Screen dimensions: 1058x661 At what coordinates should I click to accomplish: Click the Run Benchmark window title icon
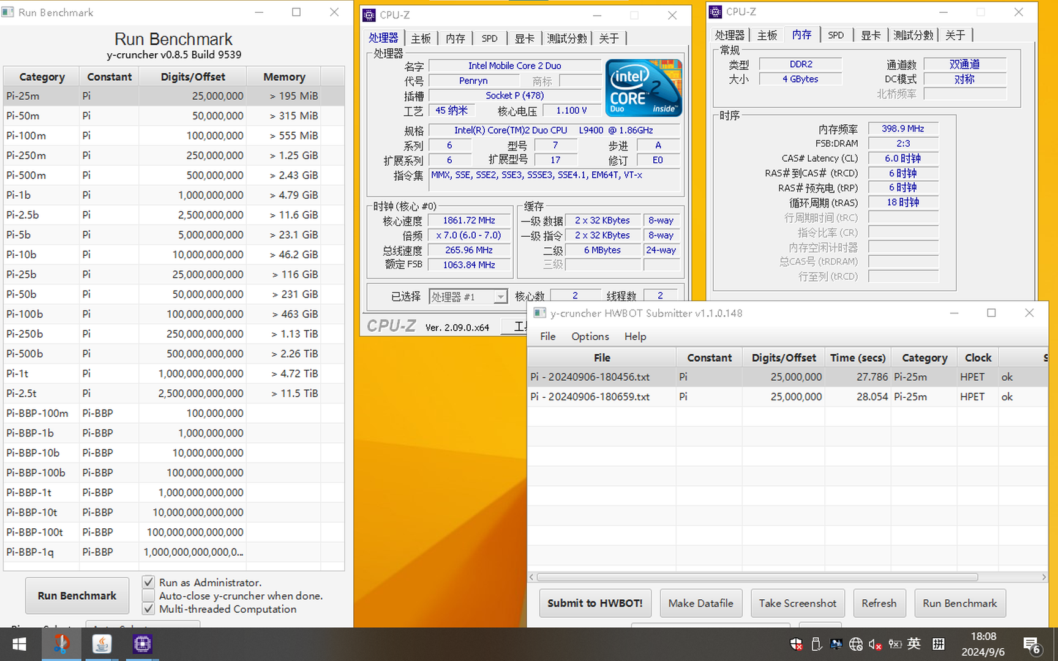click(8, 12)
